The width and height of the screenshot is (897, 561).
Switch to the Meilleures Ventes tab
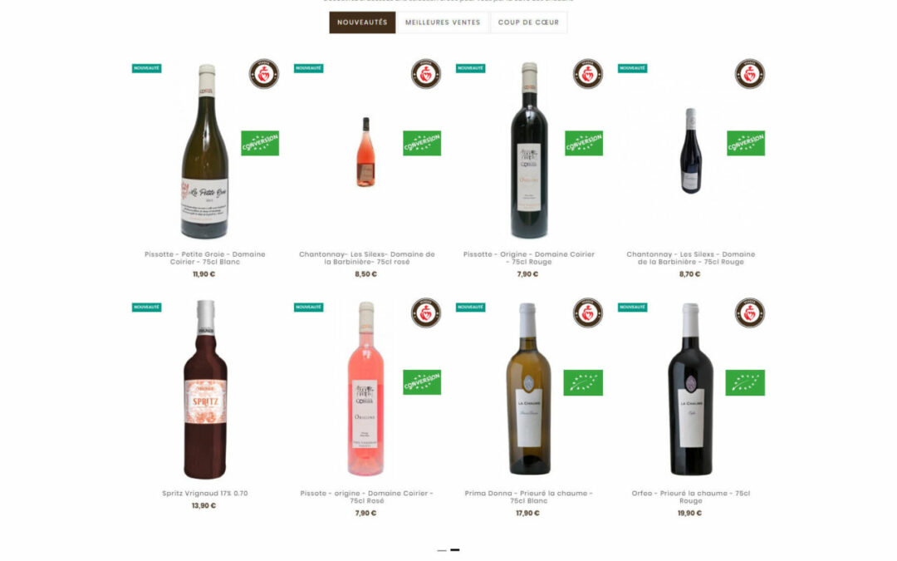pos(443,22)
